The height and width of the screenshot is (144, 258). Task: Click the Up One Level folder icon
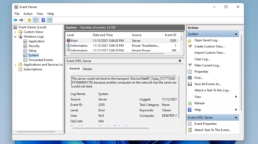(29, 20)
